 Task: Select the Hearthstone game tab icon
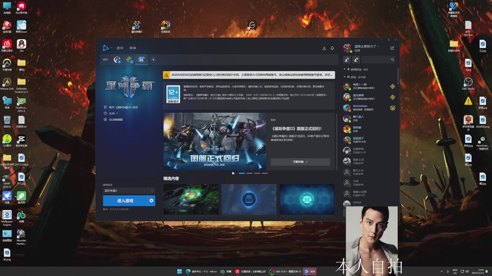(129, 59)
